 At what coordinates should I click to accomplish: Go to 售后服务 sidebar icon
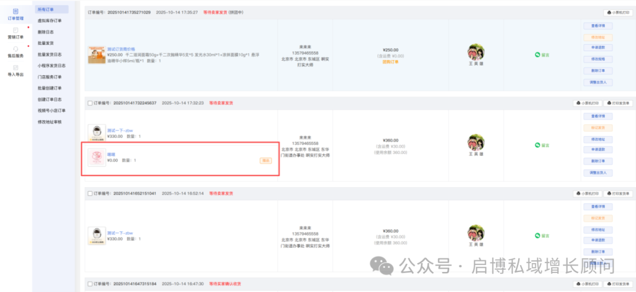(15, 52)
